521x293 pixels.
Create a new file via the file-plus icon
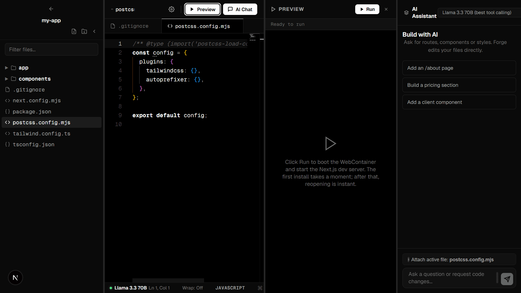point(74,31)
